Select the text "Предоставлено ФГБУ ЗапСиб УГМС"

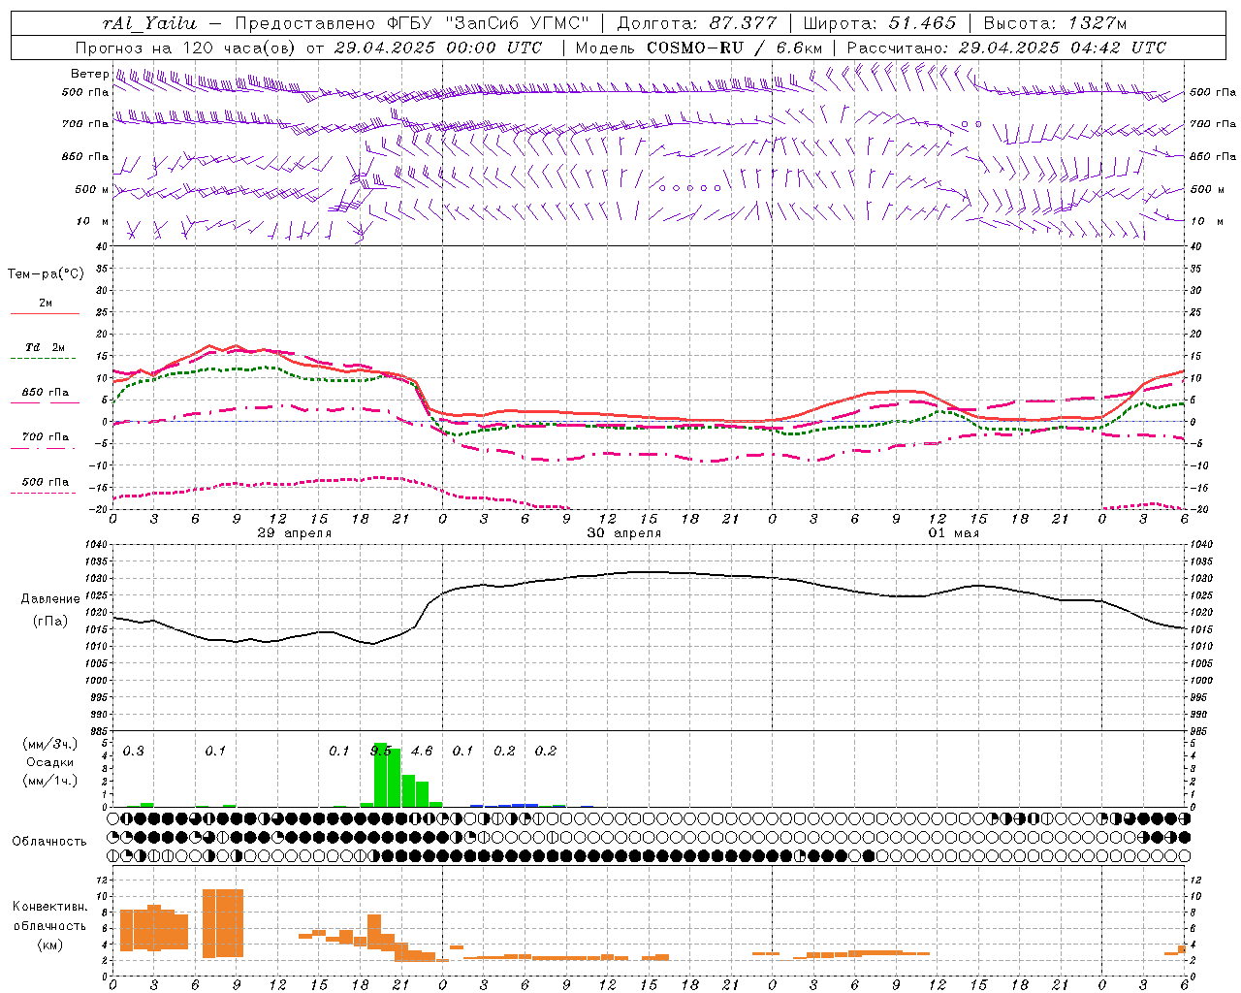coord(412,23)
